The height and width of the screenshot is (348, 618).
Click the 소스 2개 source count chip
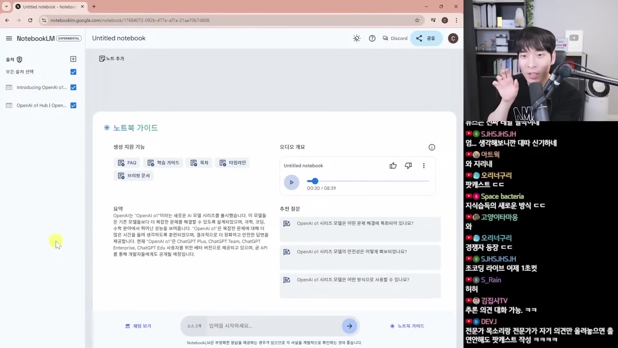tap(194, 326)
